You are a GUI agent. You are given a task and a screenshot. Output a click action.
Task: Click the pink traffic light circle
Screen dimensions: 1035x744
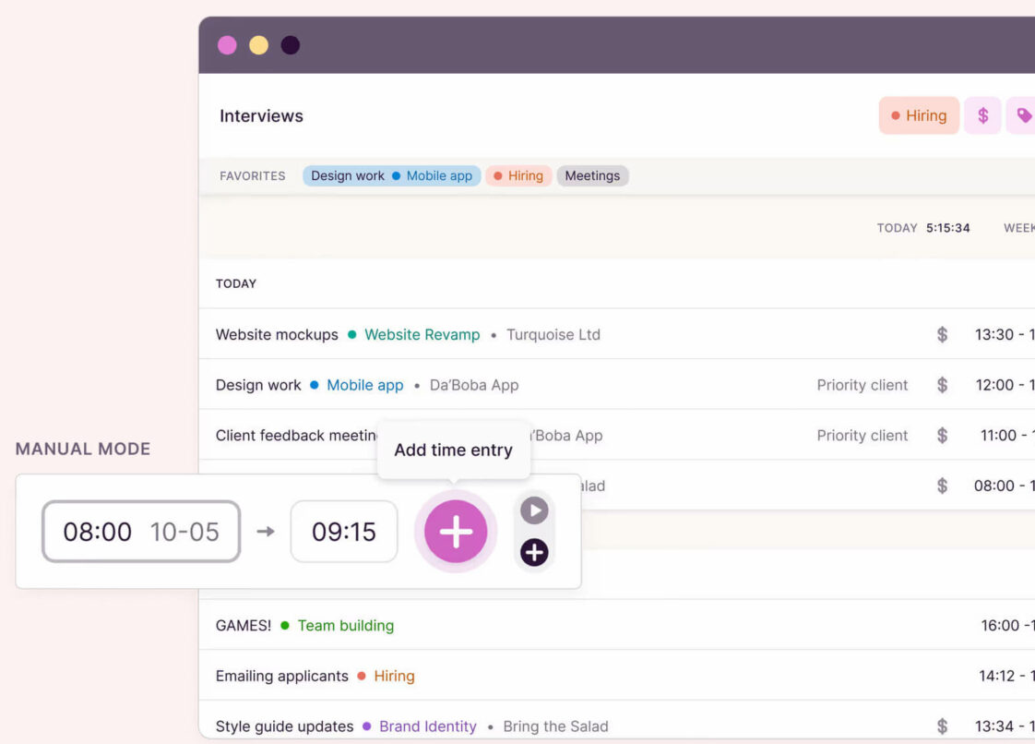click(227, 43)
